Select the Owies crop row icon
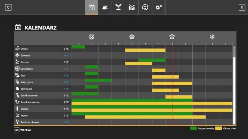Viewport: 248px width, 139px height. pyautogui.click(x=17, y=48)
